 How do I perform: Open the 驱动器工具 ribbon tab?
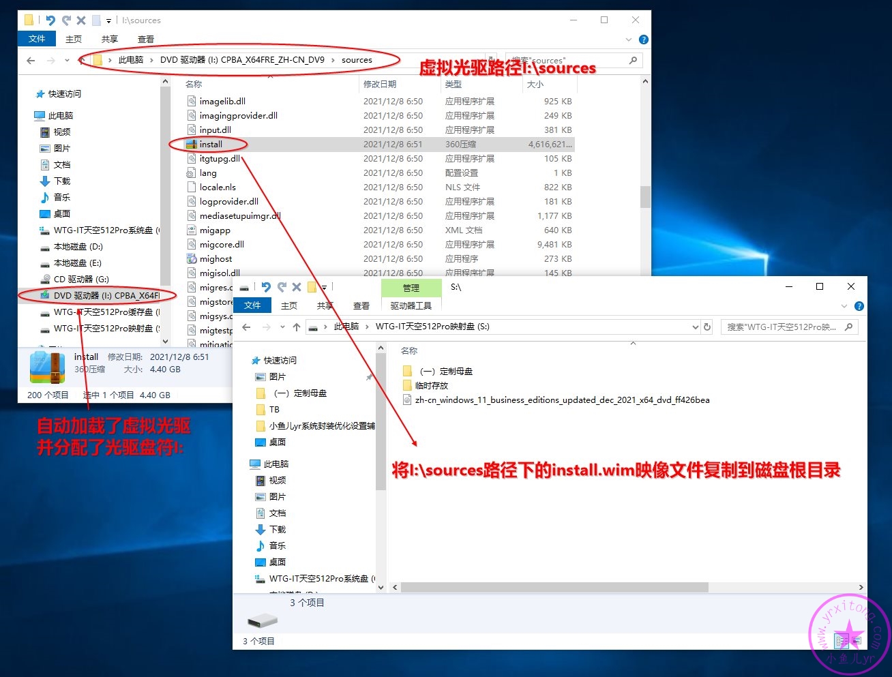point(411,305)
